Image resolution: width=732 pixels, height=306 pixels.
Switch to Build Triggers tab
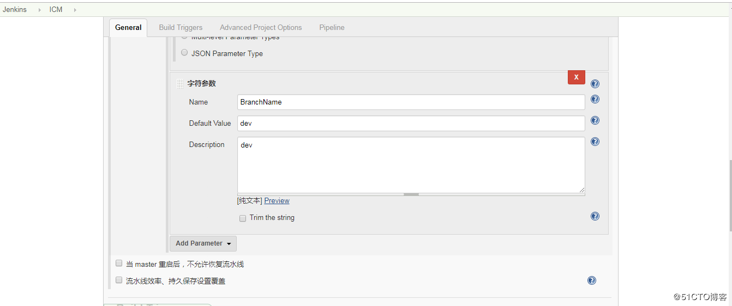point(181,27)
